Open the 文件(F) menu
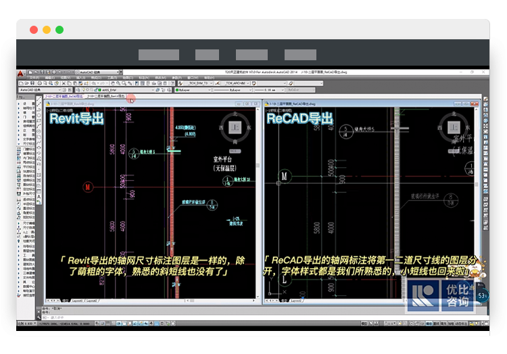This screenshot has height=354, width=507. pyautogui.click(x=34, y=78)
